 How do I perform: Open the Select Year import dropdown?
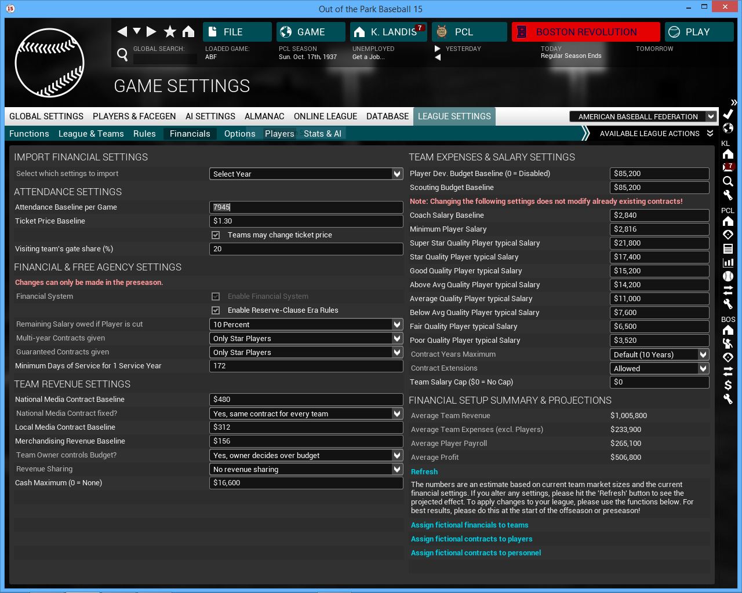click(306, 174)
